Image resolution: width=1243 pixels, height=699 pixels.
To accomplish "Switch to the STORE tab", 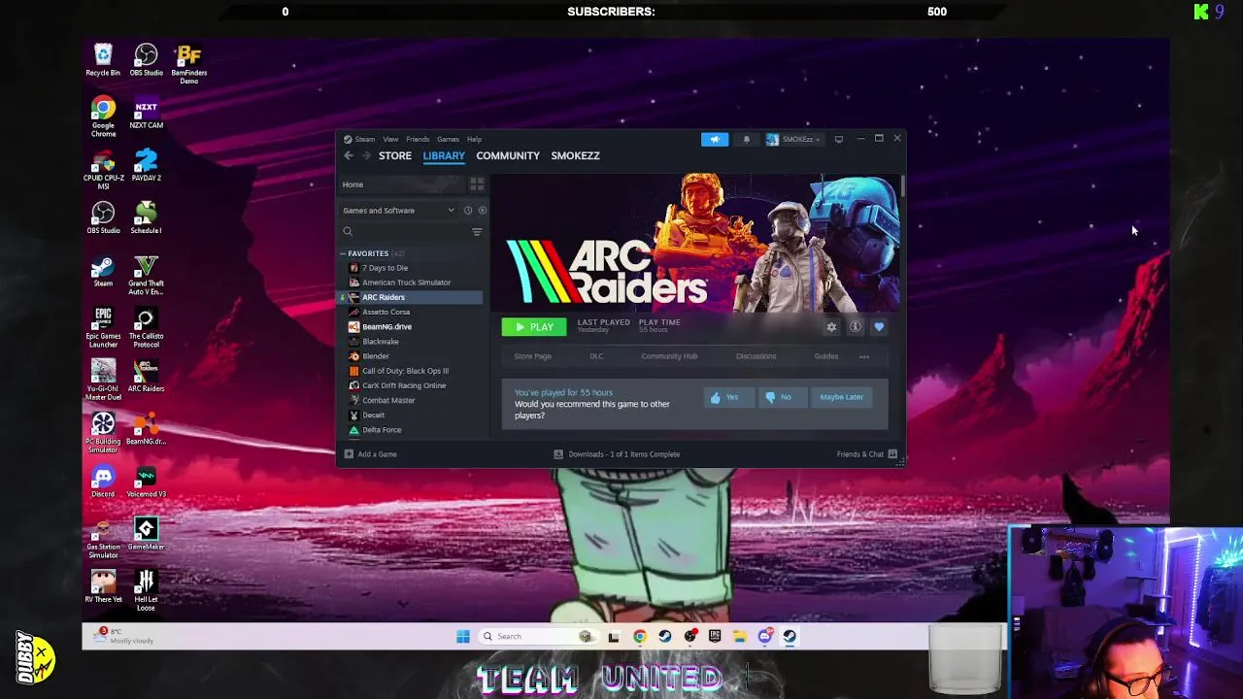I will pyautogui.click(x=395, y=155).
